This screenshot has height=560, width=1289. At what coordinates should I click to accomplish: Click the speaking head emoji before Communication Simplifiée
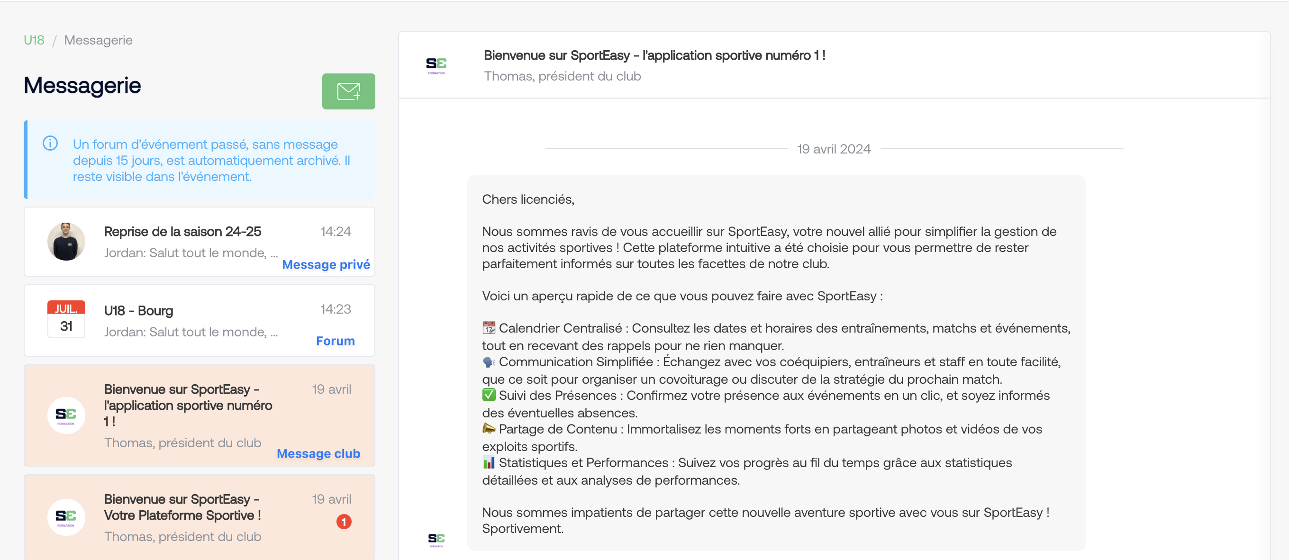click(x=489, y=361)
